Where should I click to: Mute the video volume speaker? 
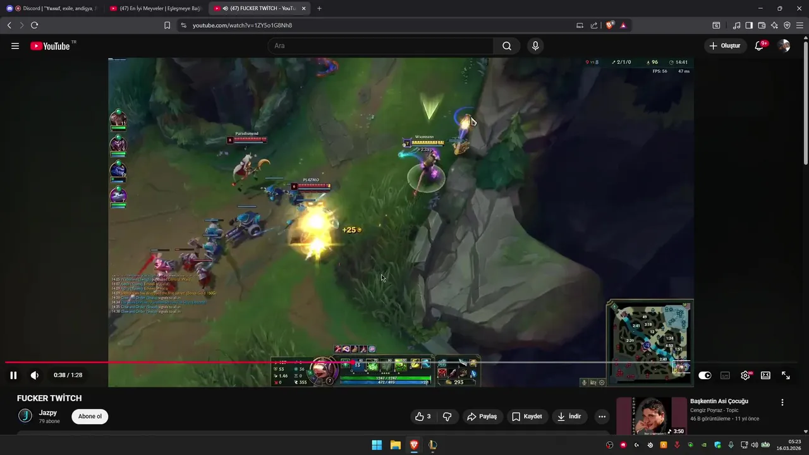click(35, 375)
